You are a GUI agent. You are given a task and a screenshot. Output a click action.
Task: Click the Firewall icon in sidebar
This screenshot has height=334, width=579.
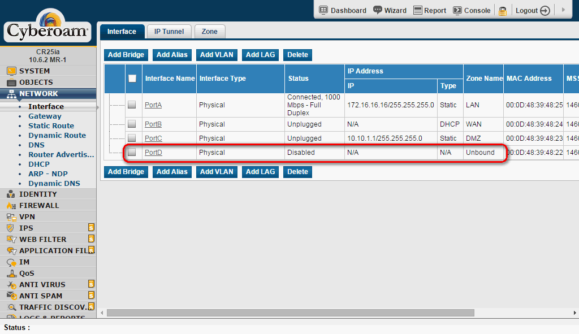11,206
